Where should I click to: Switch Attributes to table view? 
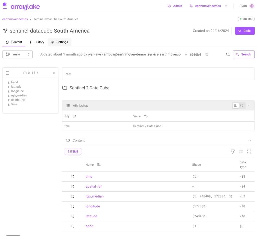click(236, 105)
